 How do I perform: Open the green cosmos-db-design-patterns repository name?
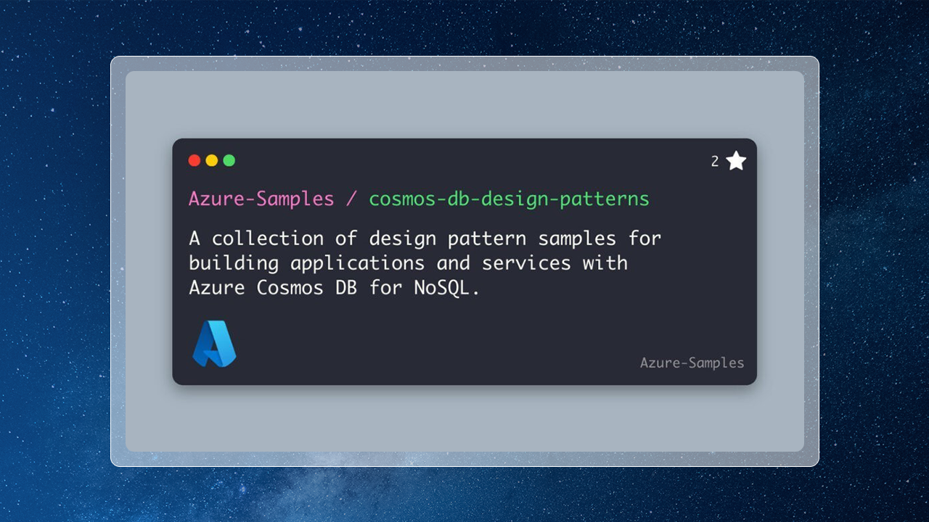click(x=509, y=199)
